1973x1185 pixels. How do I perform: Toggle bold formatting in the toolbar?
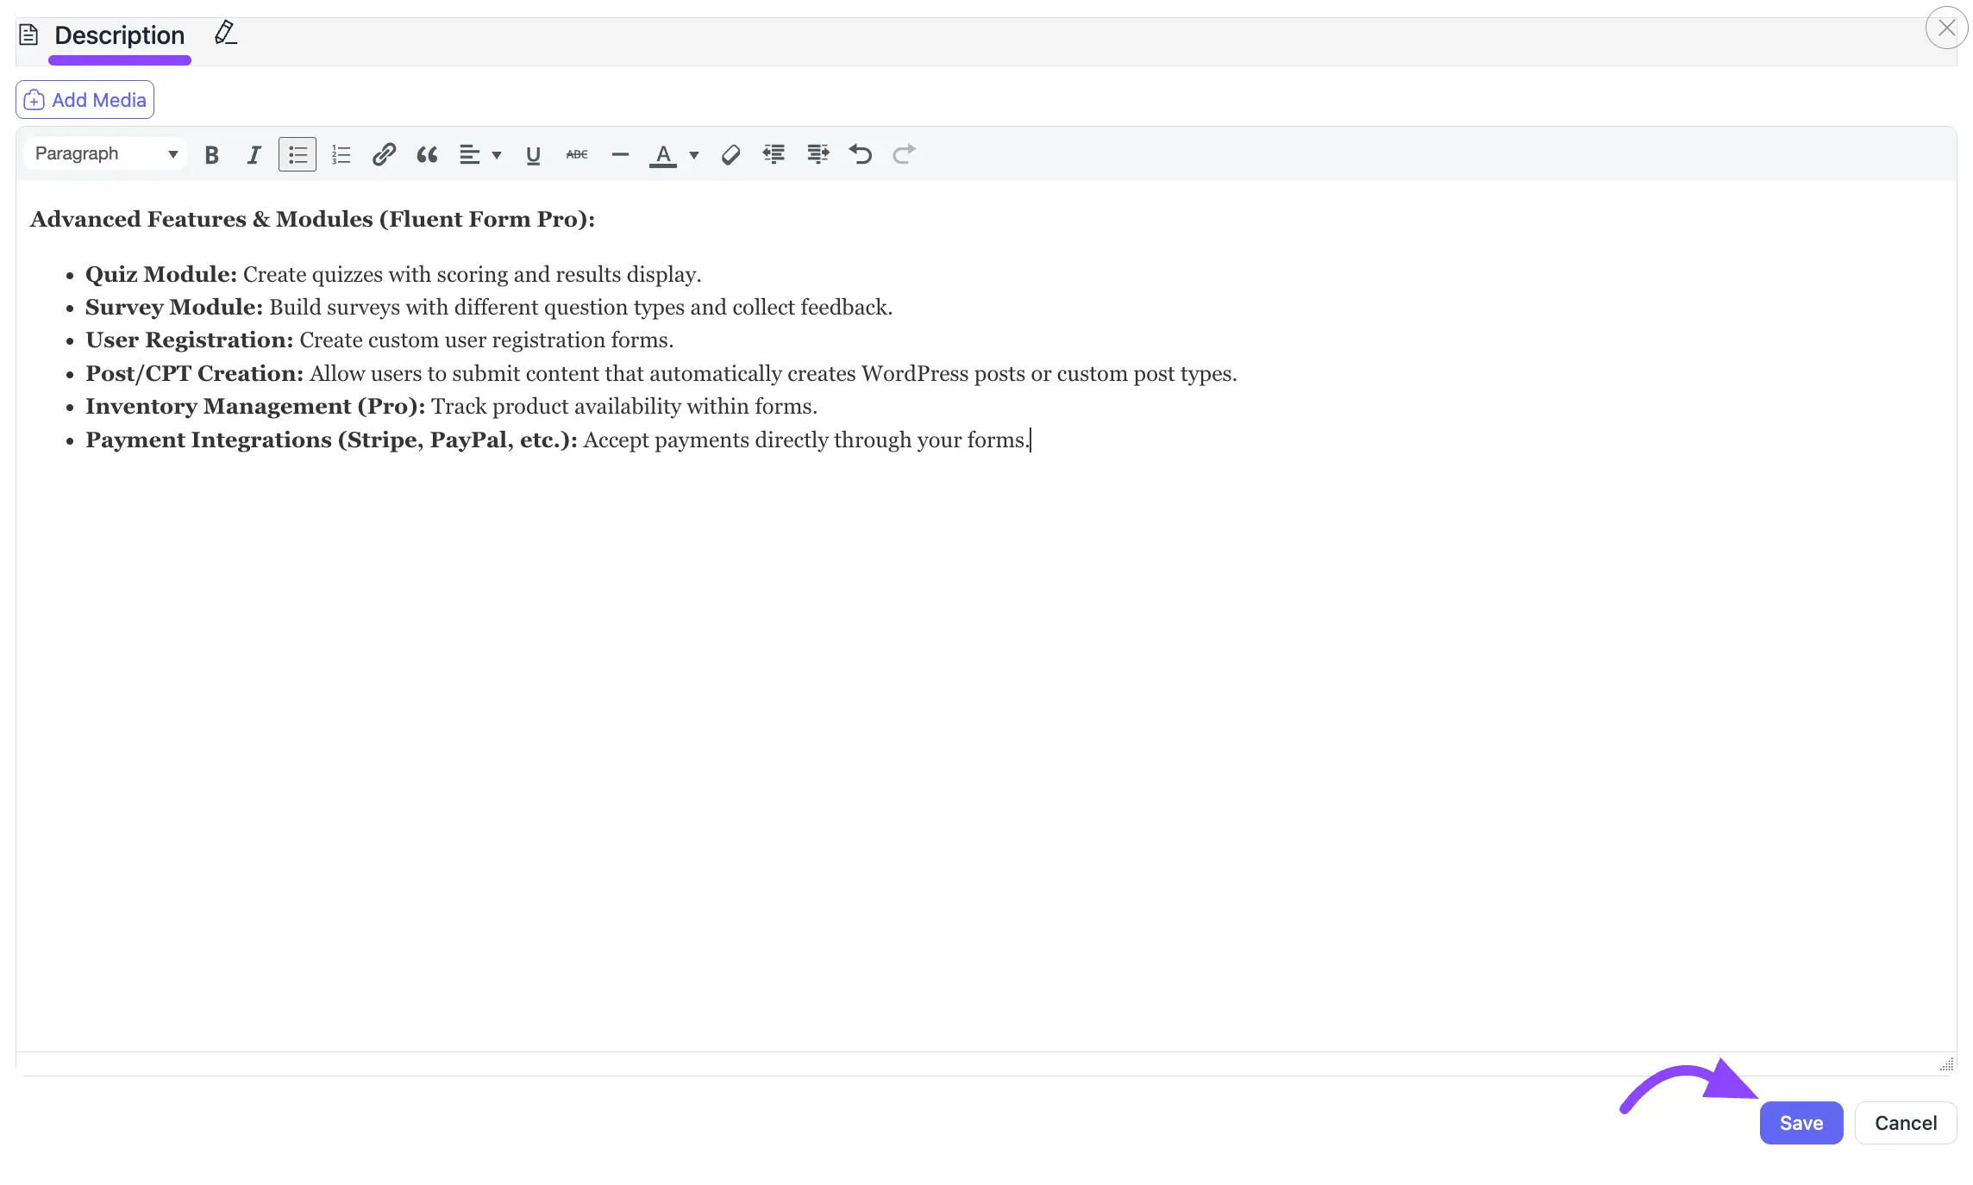coord(211,155)
